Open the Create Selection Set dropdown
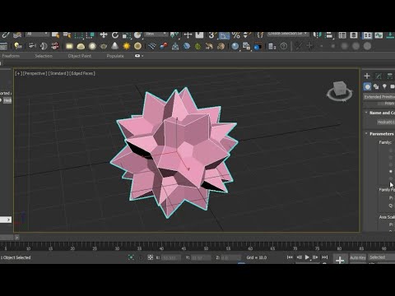The width and height of the screenshot is (395, 296). 287,34
